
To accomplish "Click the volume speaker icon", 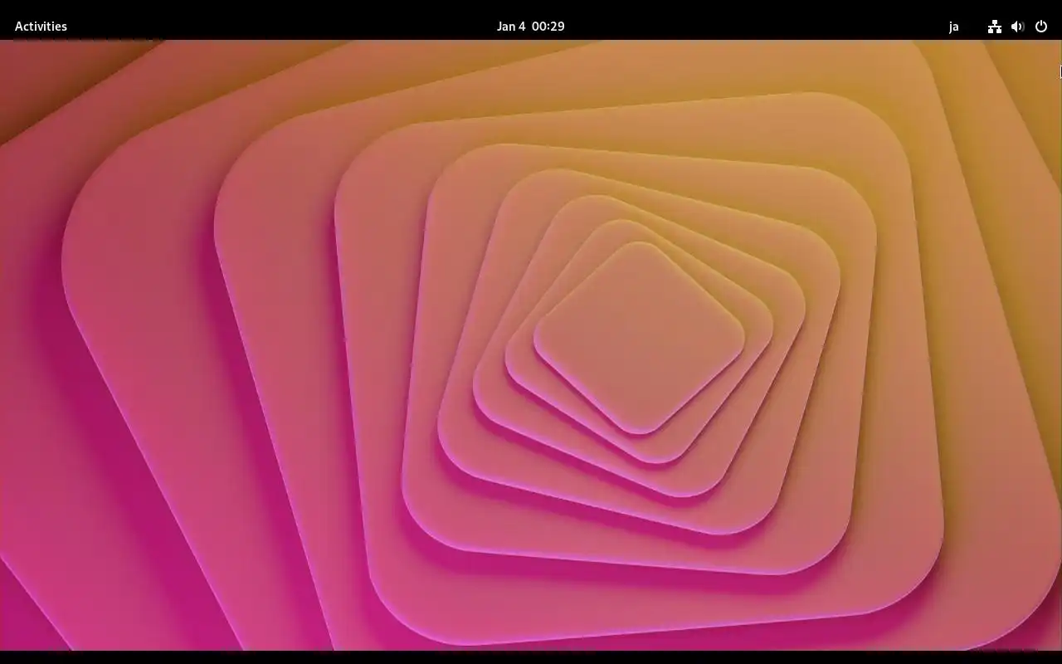I will point(1017,27).
